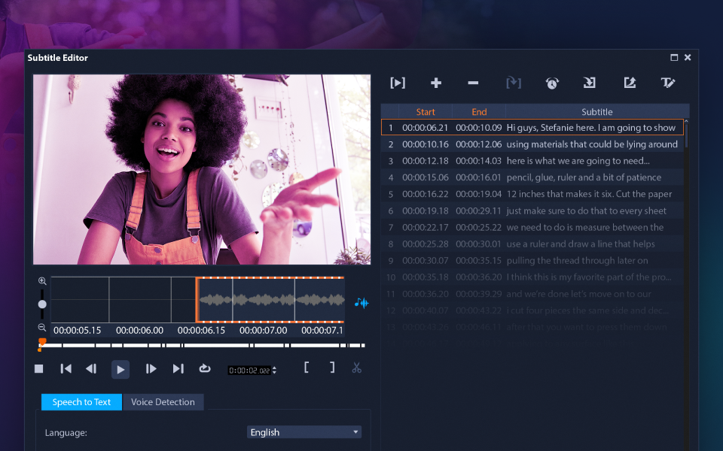The width and height of the screenshot is (723, 451).
Task: Click the scissors split icon
Action: point(356,368)
